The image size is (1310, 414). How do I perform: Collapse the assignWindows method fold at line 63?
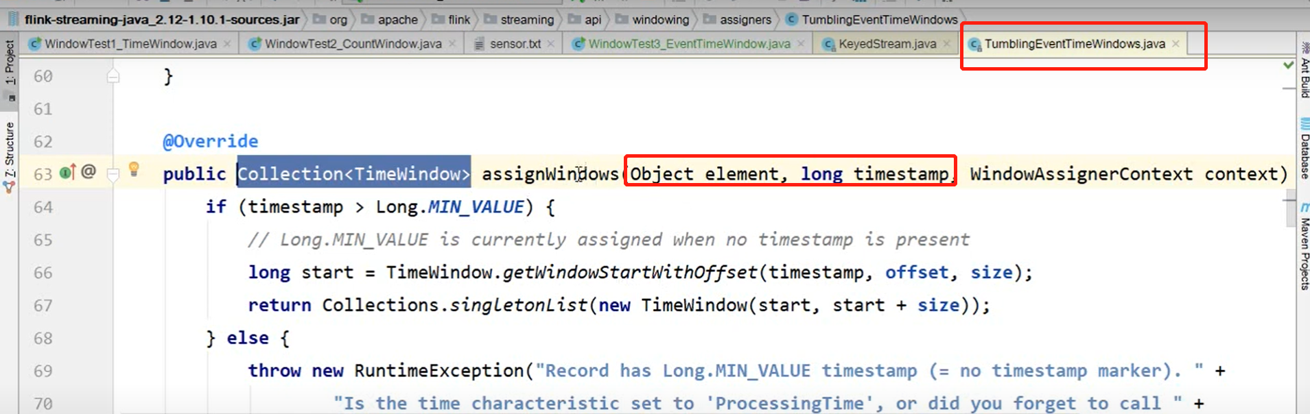click(113, 174)
